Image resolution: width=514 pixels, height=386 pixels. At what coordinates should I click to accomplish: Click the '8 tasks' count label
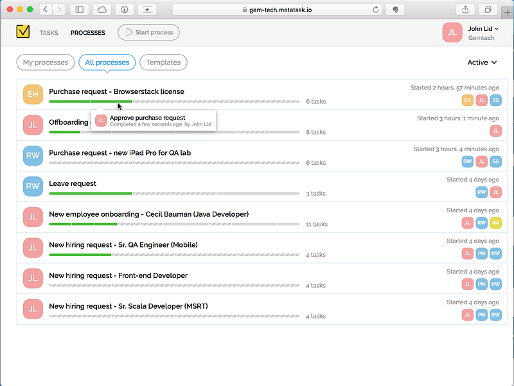point(315,132)
